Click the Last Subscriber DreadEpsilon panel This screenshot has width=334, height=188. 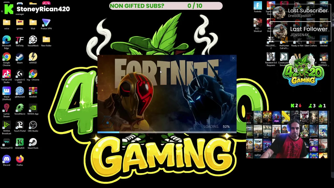(301, 13)
